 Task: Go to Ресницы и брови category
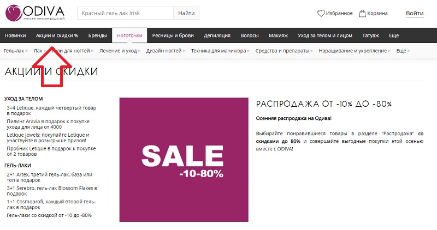coord(173,35)
